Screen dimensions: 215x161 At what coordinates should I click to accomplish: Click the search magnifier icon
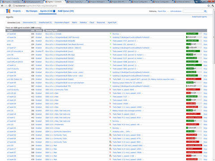(x=206, y=11)
